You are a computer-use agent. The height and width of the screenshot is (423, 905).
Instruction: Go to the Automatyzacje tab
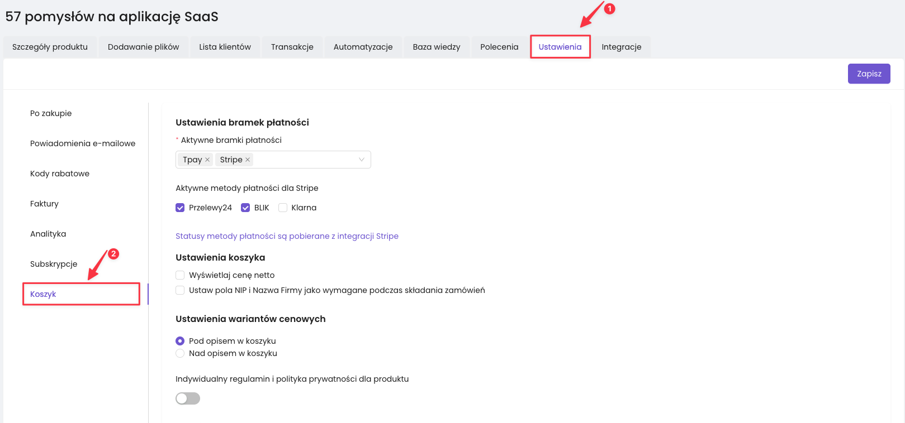pos(363,47)
